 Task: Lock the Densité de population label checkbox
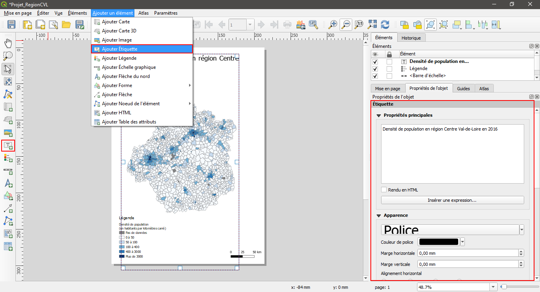click(389, 62)
